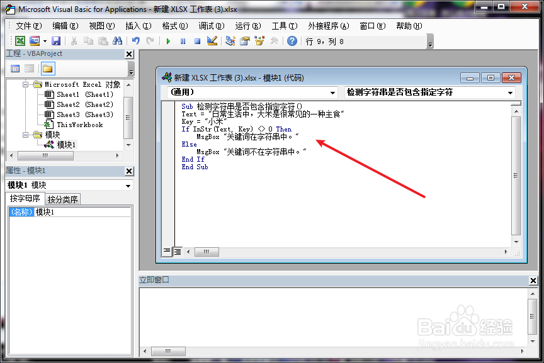Click the (名称) property name cell
The width and height of the screenshot is (544, 363).
coord(21,212)
